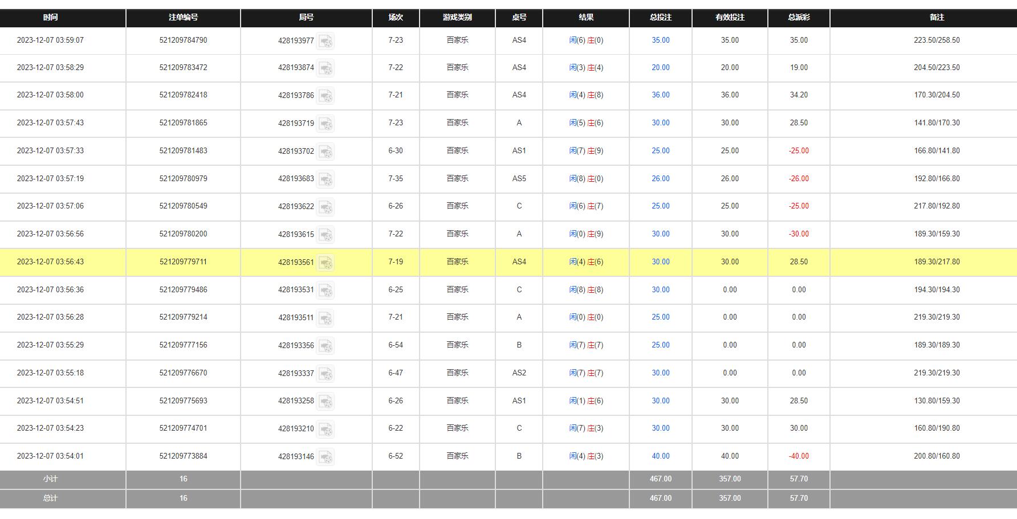Open the replay icon beside round 428193622

[326, 207]
